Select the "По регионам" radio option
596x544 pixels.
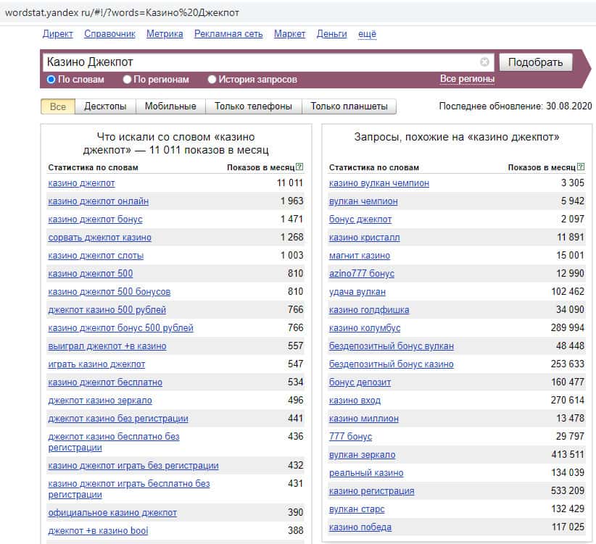coord(128,80)
